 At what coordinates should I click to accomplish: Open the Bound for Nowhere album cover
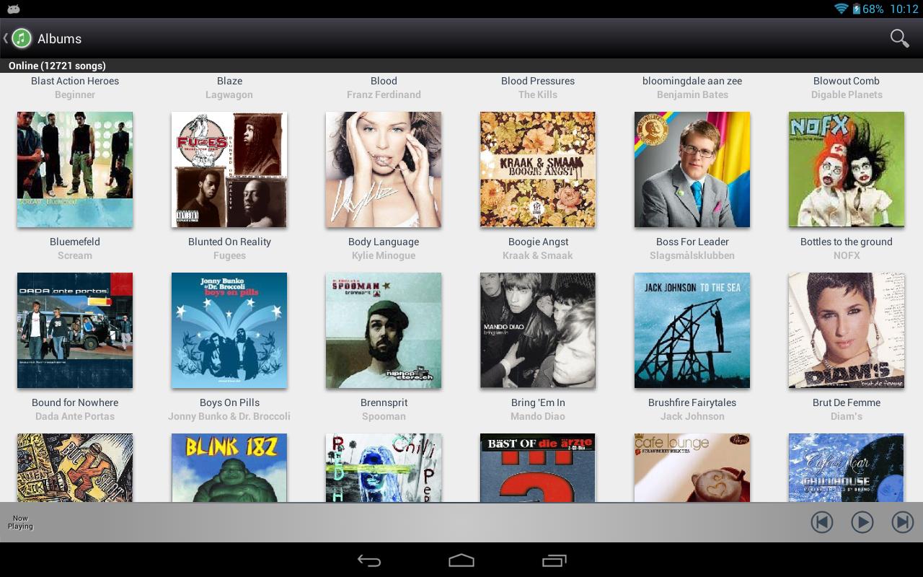(x=75, y=330)
